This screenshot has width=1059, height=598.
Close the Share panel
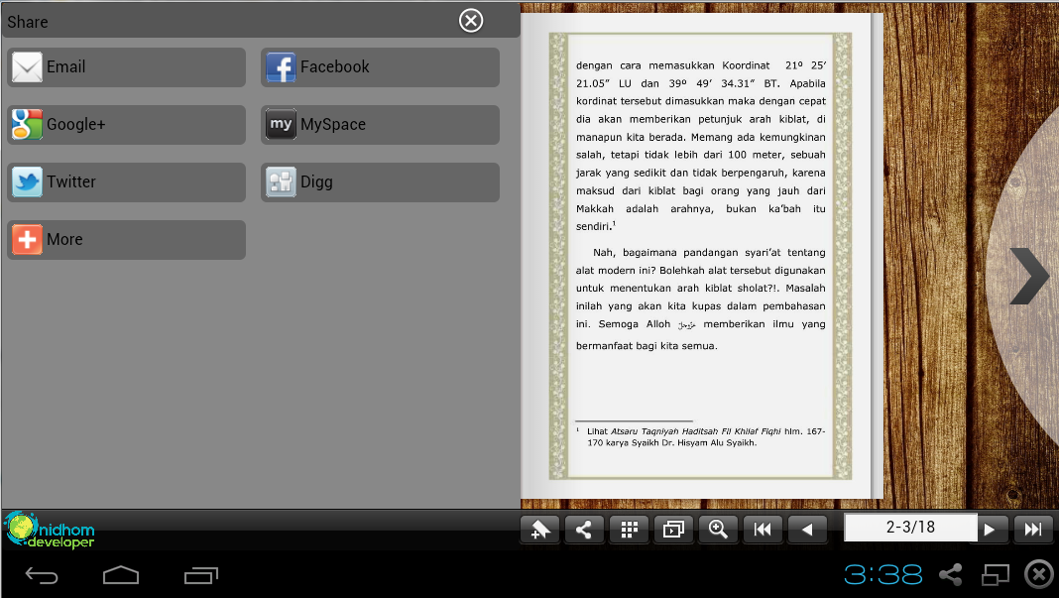471,21
